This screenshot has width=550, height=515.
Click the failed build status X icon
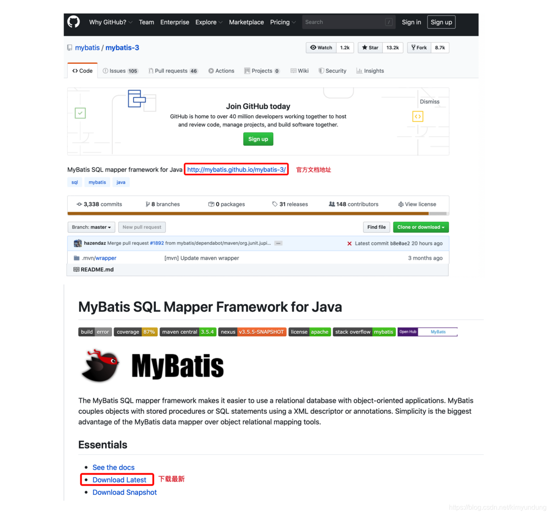pos(349,244)
